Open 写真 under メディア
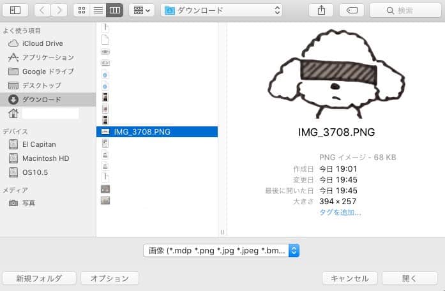445x291 pixels. click(48, 203)
